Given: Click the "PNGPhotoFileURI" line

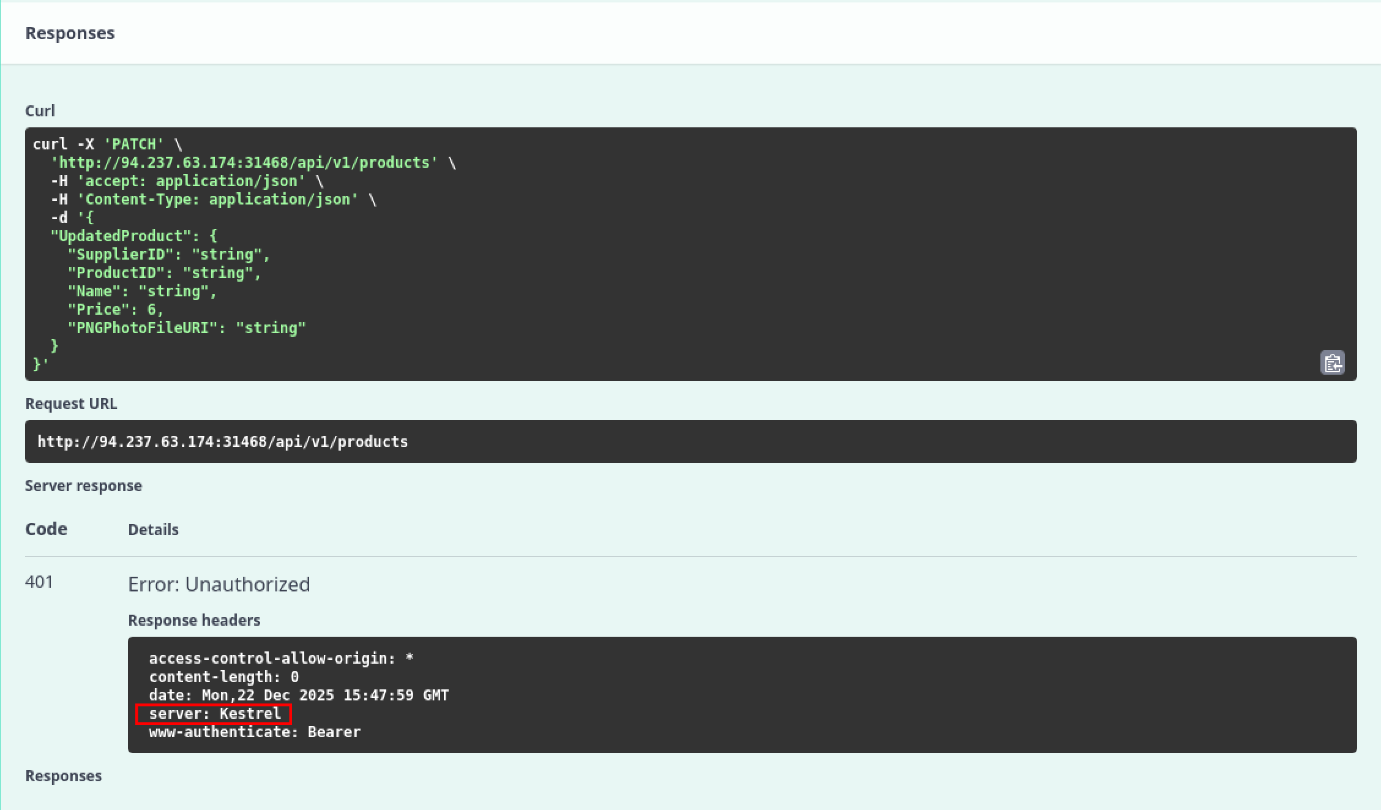Looking at the screenshot, I should [187, 328].
